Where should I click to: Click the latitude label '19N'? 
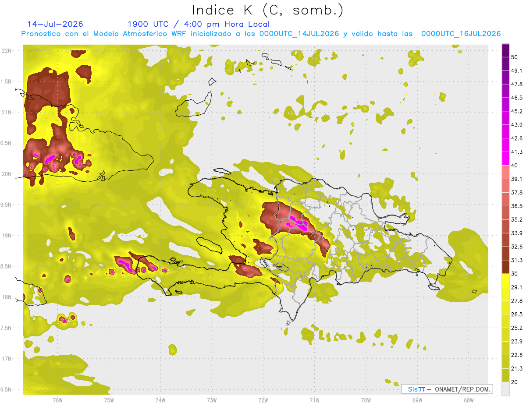coord(7,236)
